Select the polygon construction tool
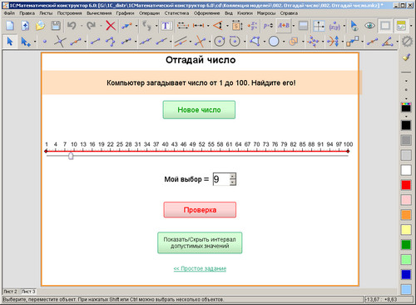416x305 pixels. 255,42
